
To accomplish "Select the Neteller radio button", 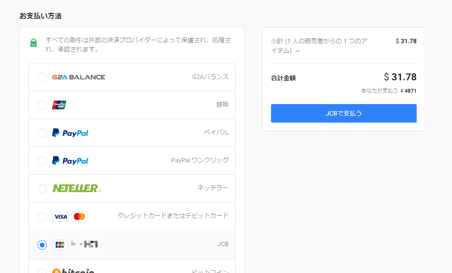I will point(42,188).
